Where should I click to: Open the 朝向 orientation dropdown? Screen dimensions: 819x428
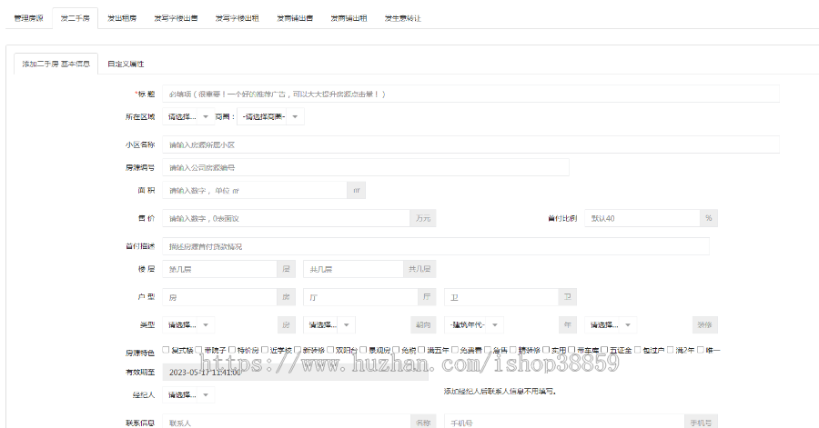[329, 324]
